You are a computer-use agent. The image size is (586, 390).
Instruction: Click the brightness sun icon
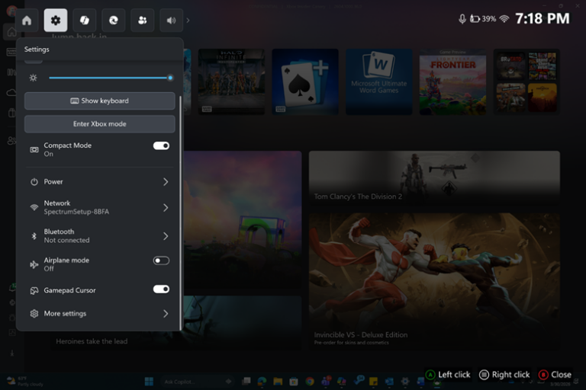tap(34, 78)
